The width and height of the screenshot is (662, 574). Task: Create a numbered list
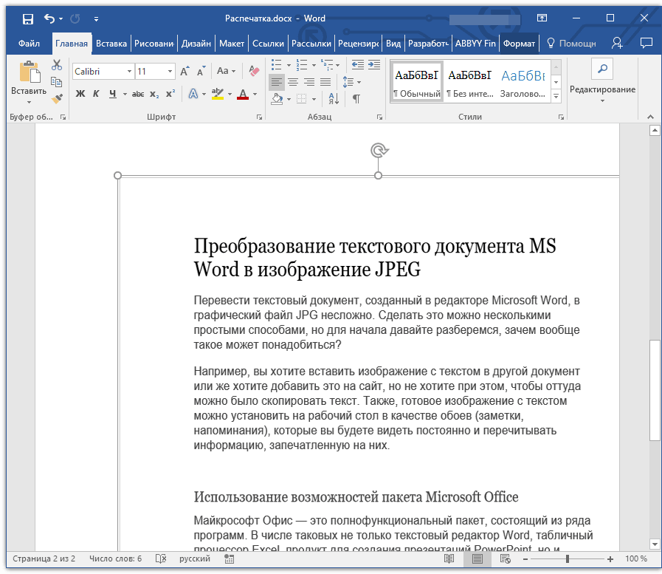(x=301, y=65)
